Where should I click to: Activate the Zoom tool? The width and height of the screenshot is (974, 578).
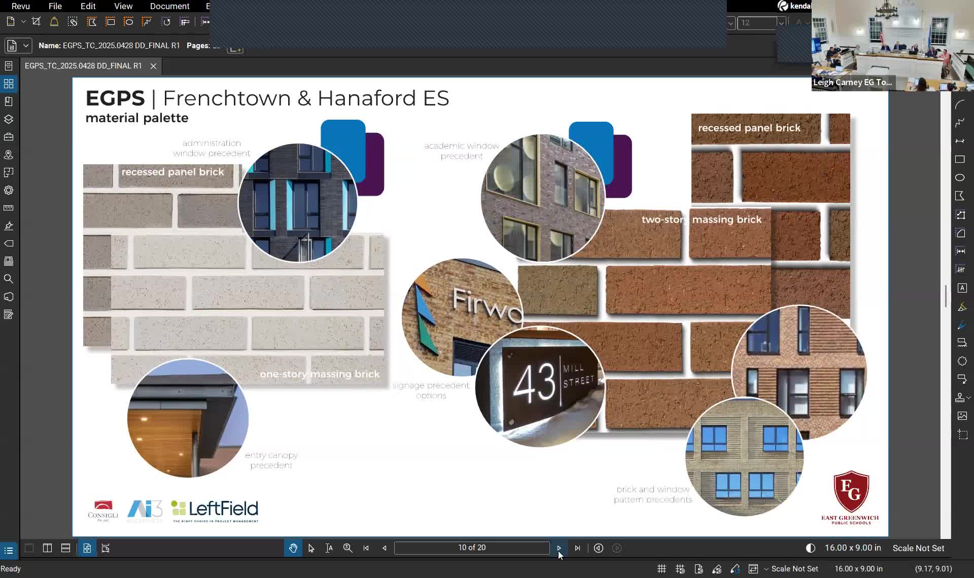click(x=347, y=548)
